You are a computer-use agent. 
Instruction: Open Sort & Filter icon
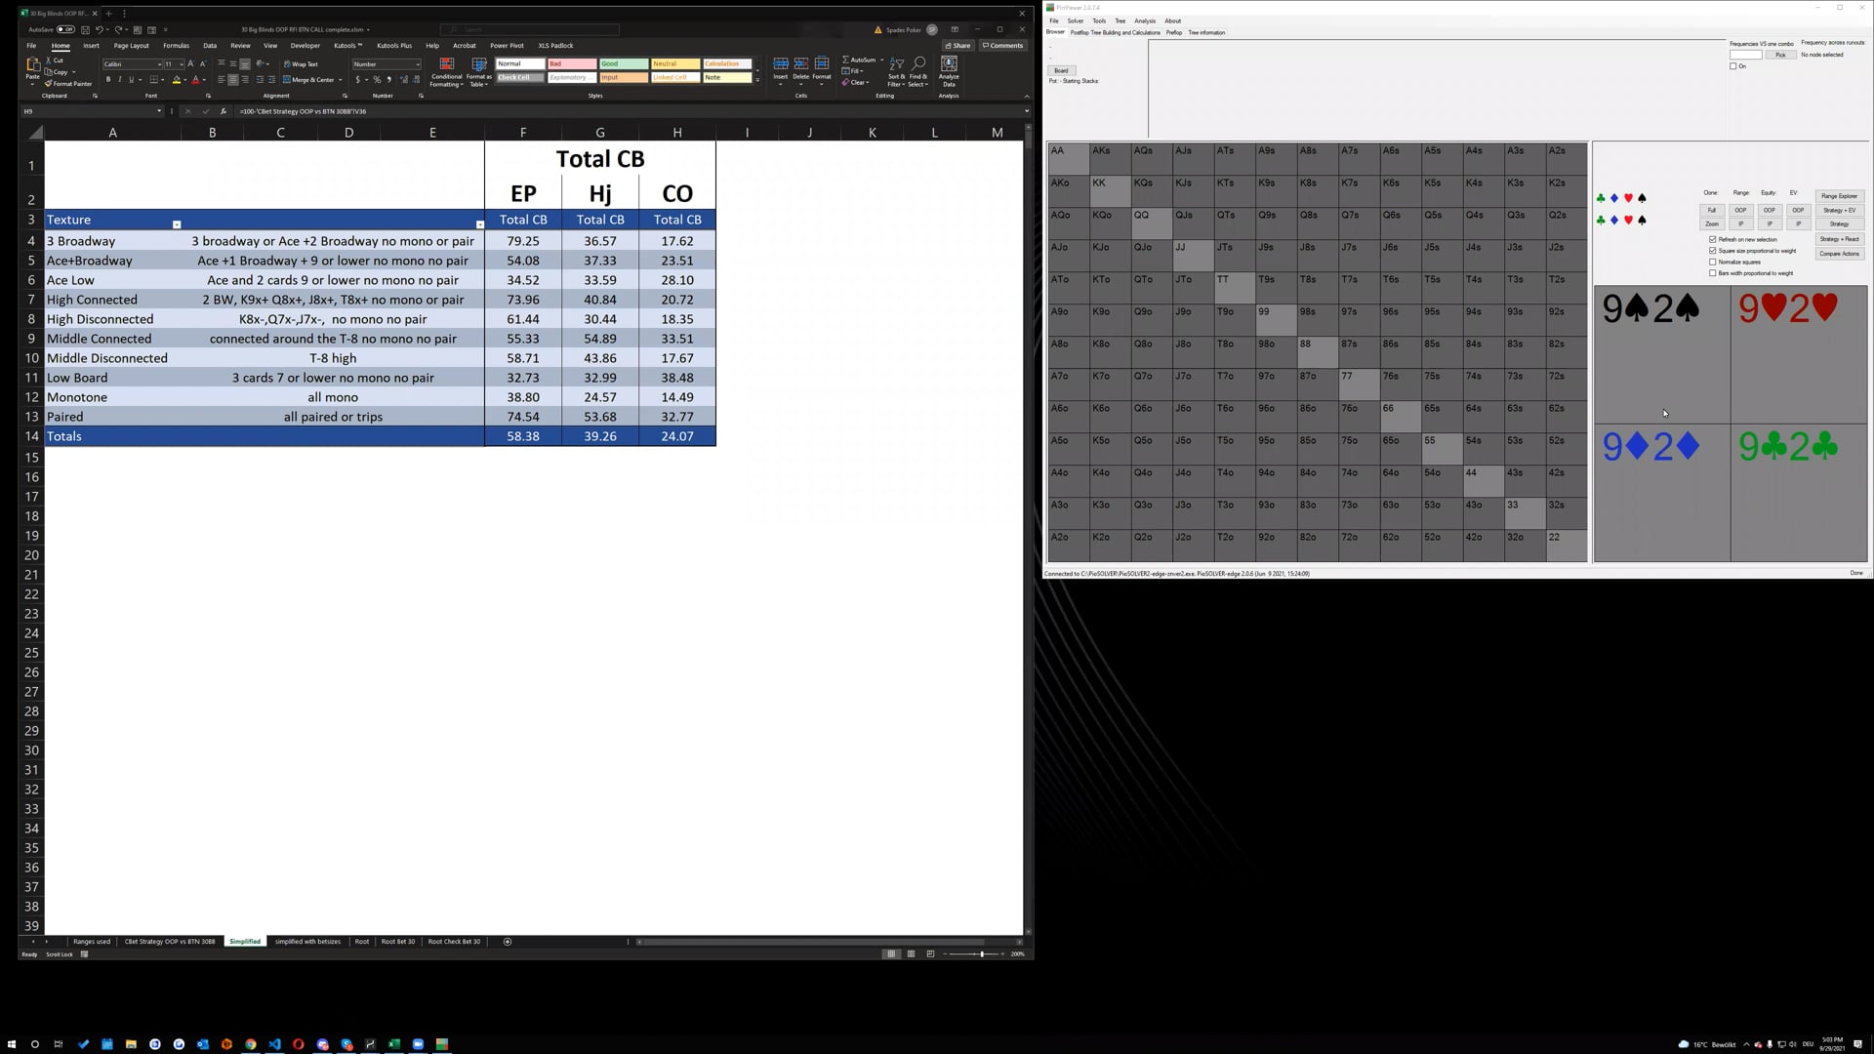(x=896, y=64)
